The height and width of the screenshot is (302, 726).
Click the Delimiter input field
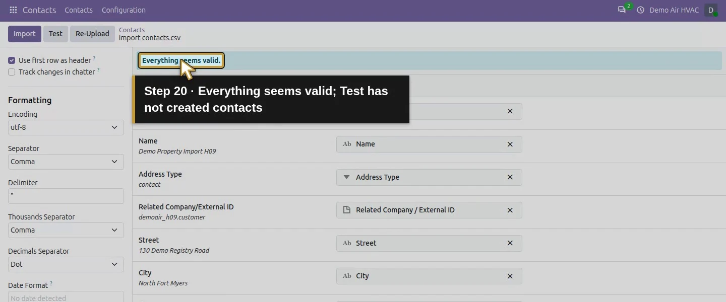(x=66, y=196)
